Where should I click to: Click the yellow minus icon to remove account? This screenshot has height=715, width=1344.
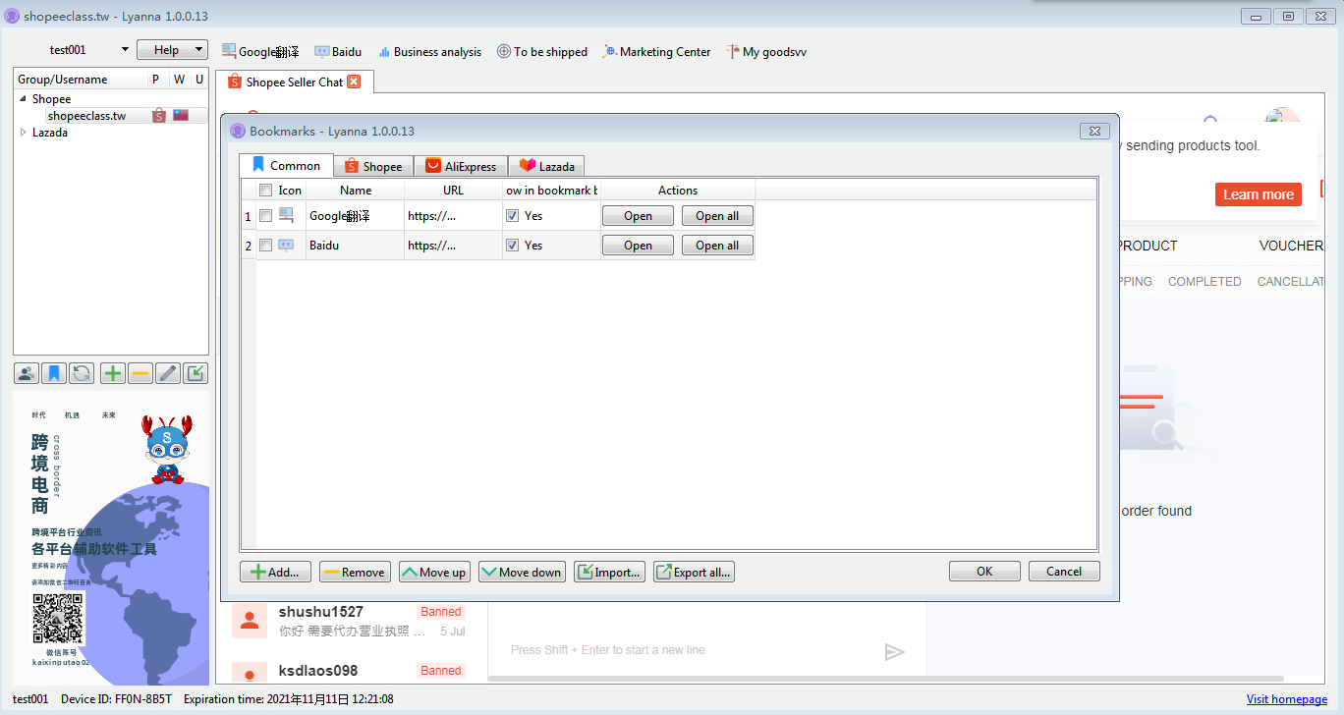pyautogui.click(x=140, y=373)
